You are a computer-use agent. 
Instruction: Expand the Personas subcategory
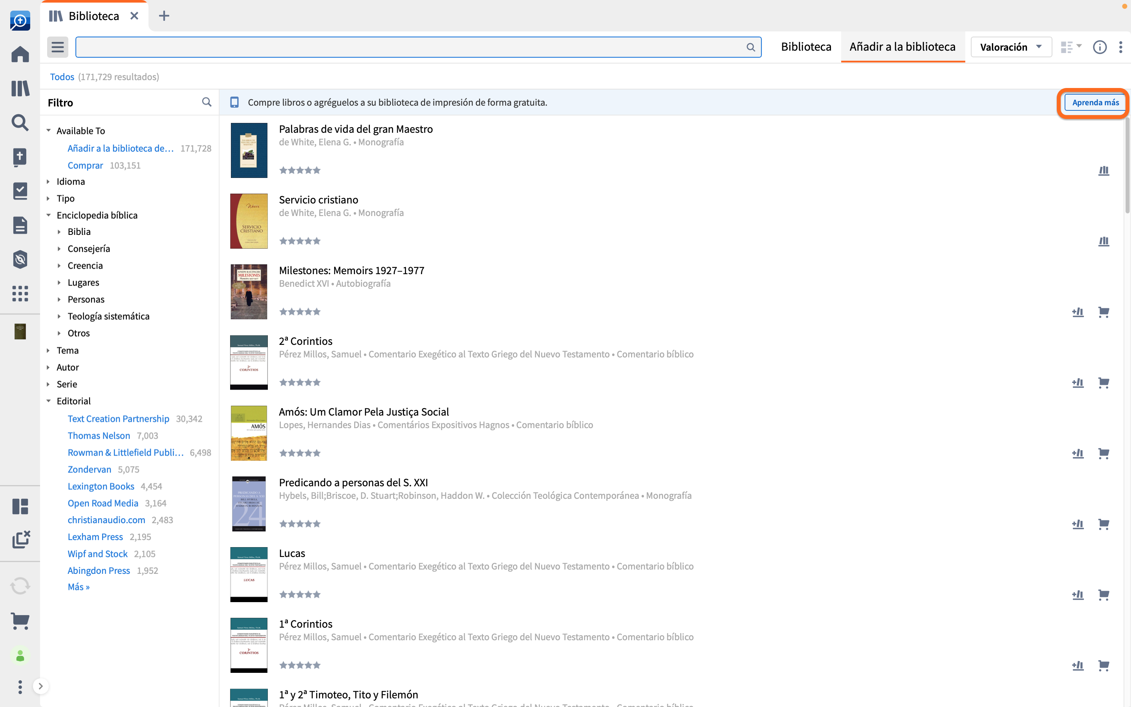(59, 299)
